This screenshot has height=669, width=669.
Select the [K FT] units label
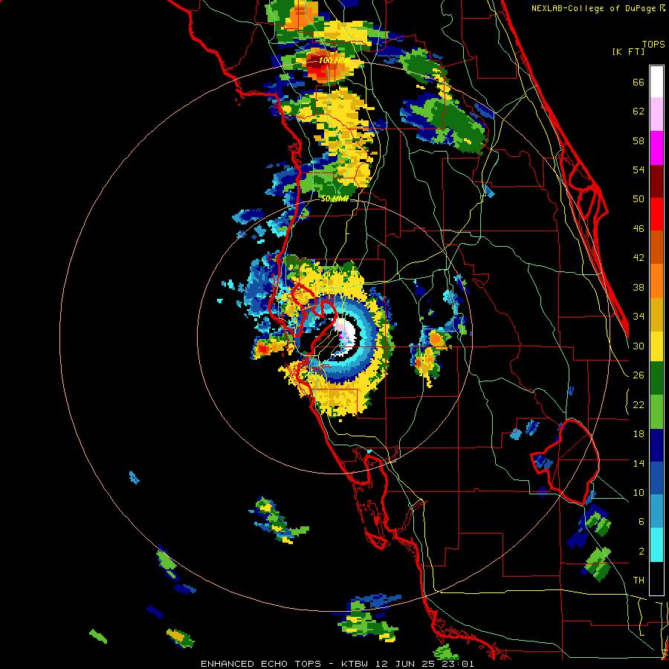point(628,52)
